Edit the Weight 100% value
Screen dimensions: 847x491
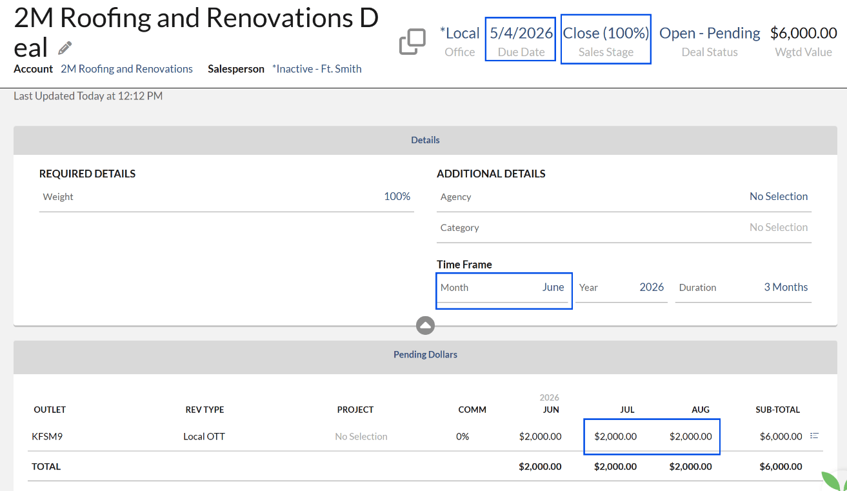pyautogui.click(x=397, y=196)
